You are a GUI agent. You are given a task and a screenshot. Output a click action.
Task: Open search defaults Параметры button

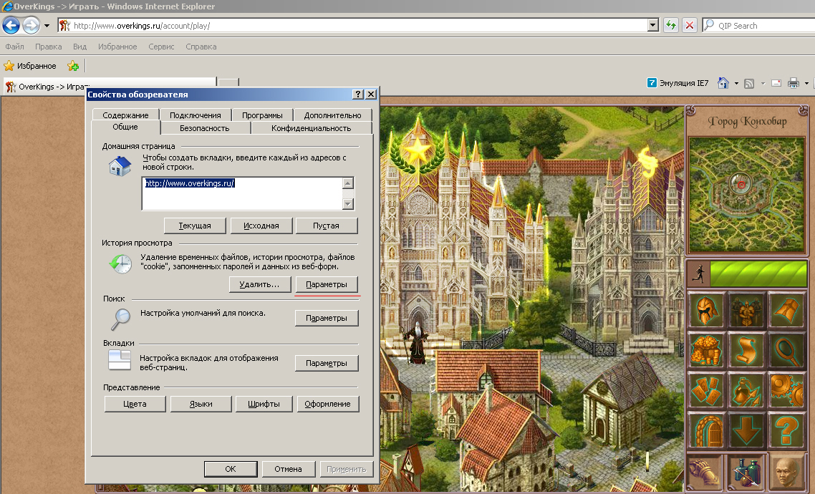[327, 318]
